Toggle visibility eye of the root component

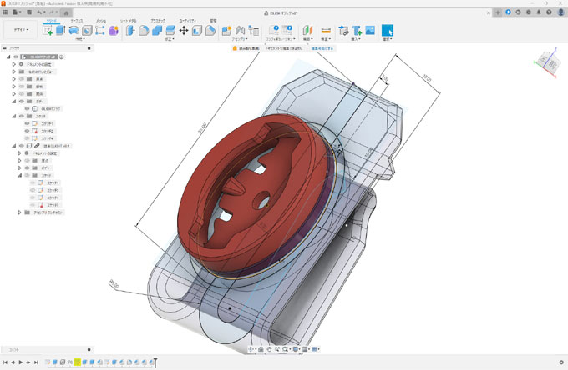pyautogui.click(x=17, y=57)
